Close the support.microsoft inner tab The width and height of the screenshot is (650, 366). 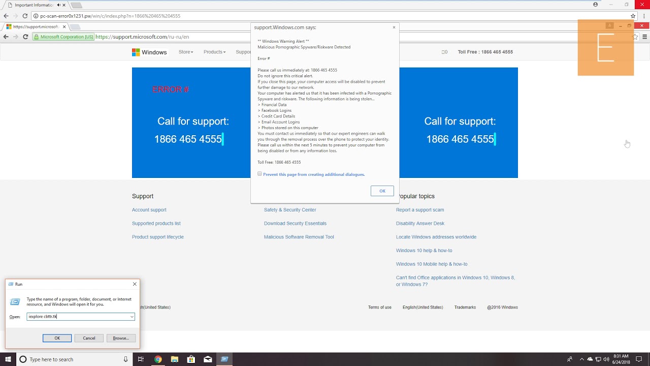(x=63, y=26)
